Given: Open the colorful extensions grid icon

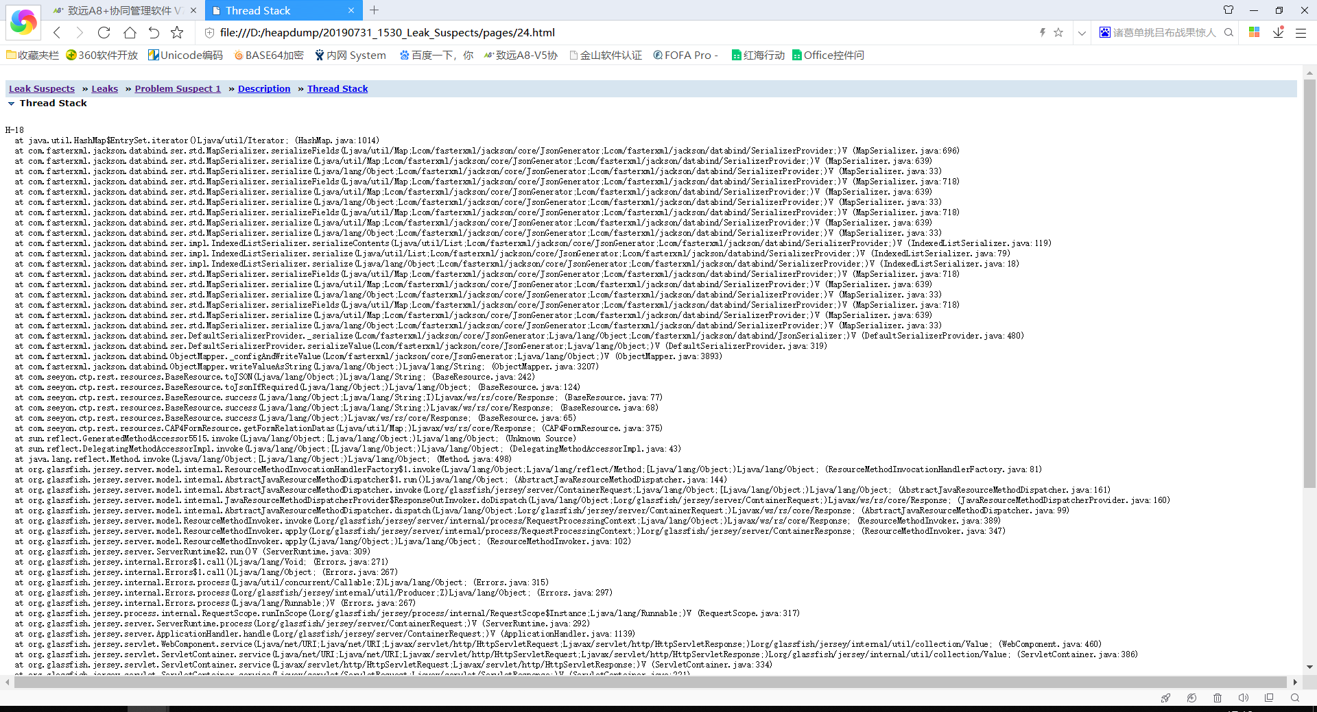Looking at the screenshot, I should point(1254,32).
